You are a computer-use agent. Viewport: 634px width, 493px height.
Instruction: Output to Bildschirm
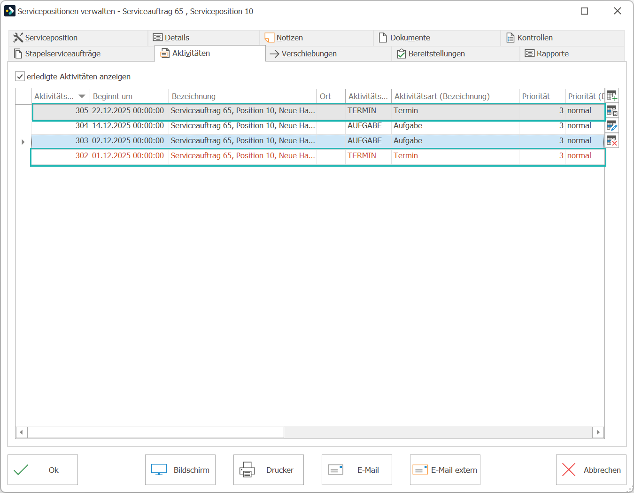[180, 470]
